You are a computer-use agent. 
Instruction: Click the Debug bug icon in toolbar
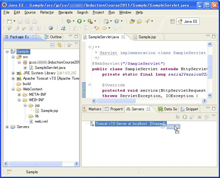[69, 21]
